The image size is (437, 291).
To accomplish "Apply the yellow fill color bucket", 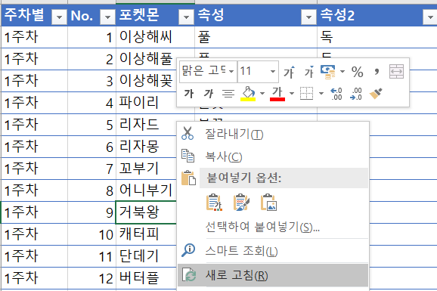I will pyautogui.click(x=248, y=94).
